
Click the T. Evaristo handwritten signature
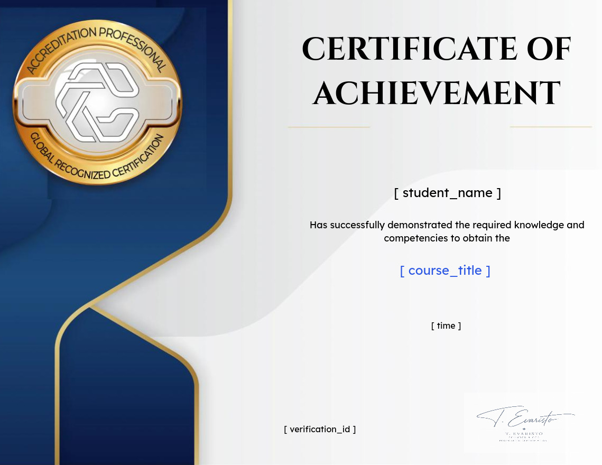[525, 416]
